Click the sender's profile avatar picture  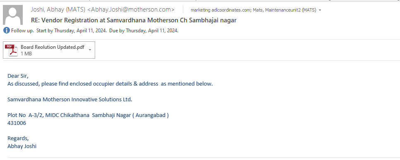click(13, 15)
